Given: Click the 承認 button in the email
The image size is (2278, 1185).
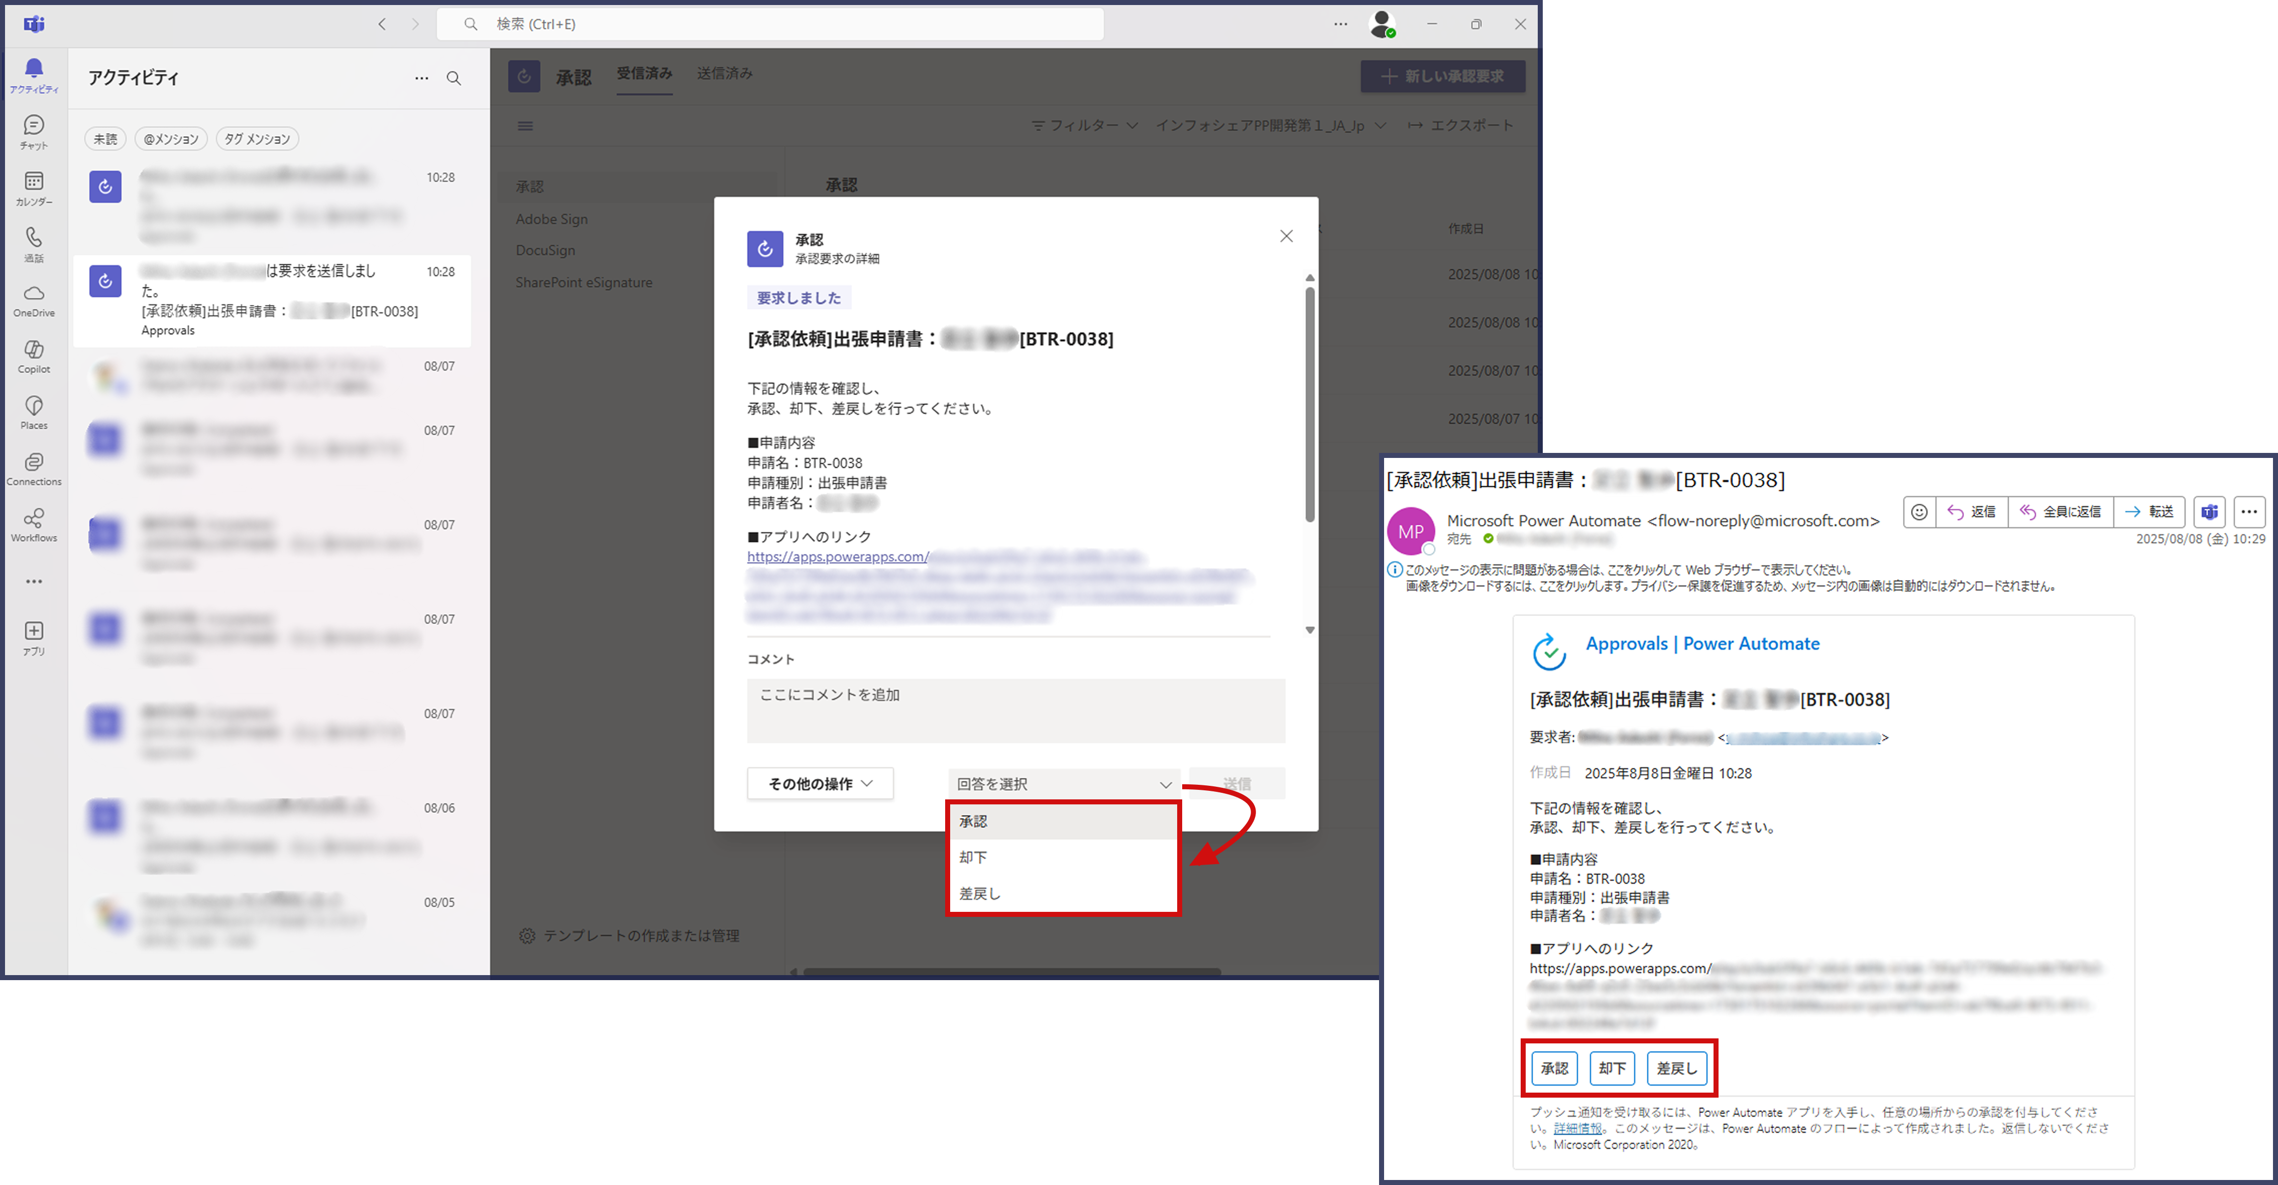Looking at the screenshot, I should pos(1554,1069).
